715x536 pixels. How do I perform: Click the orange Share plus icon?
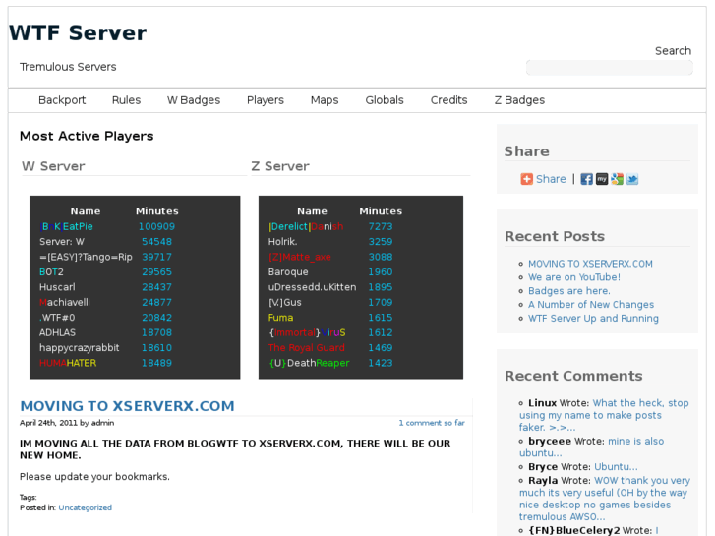[x=527, y=179]
